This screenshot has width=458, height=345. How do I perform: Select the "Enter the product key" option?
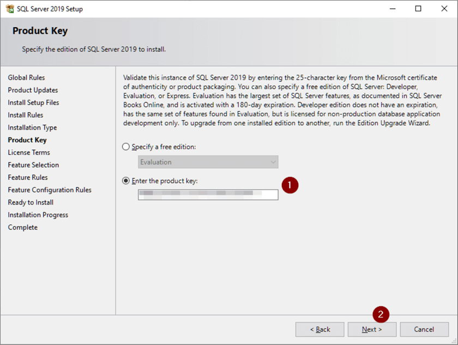[x=125, y=182]
